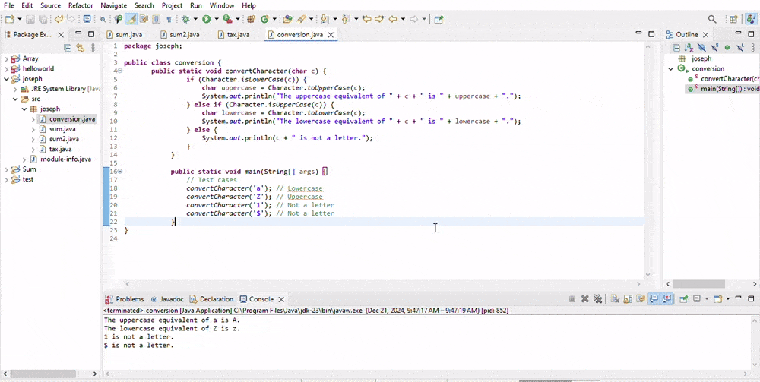Toggle Link with Editor in Package Explorer
The width and height of the screenshot is (760, 382).
click(x=80, y=47)
